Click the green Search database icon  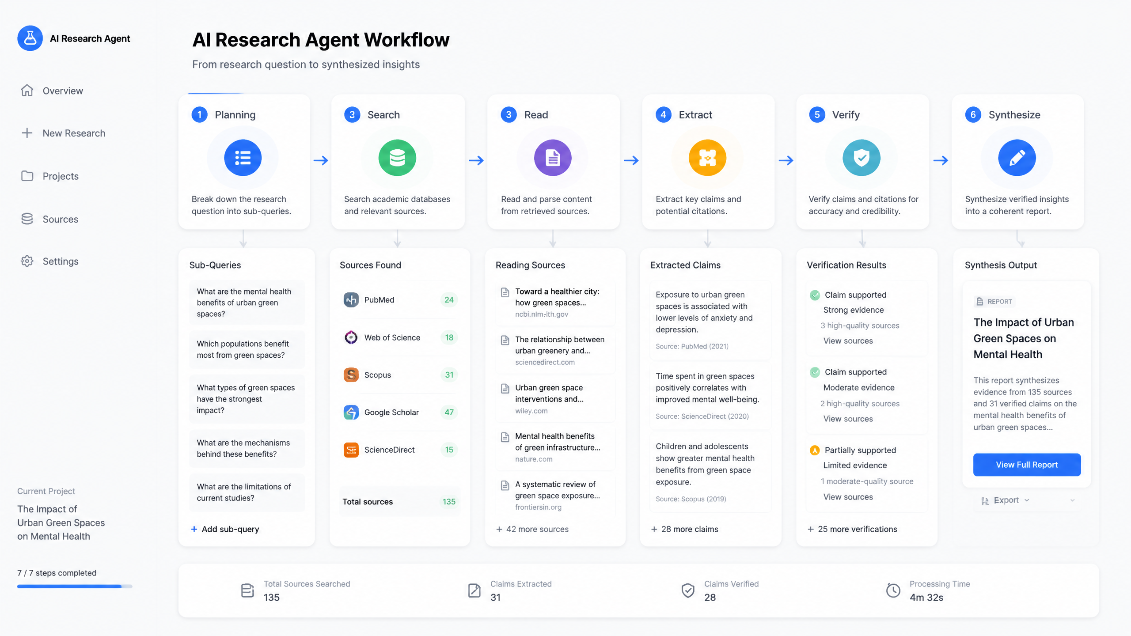click(x=397, y=158)
